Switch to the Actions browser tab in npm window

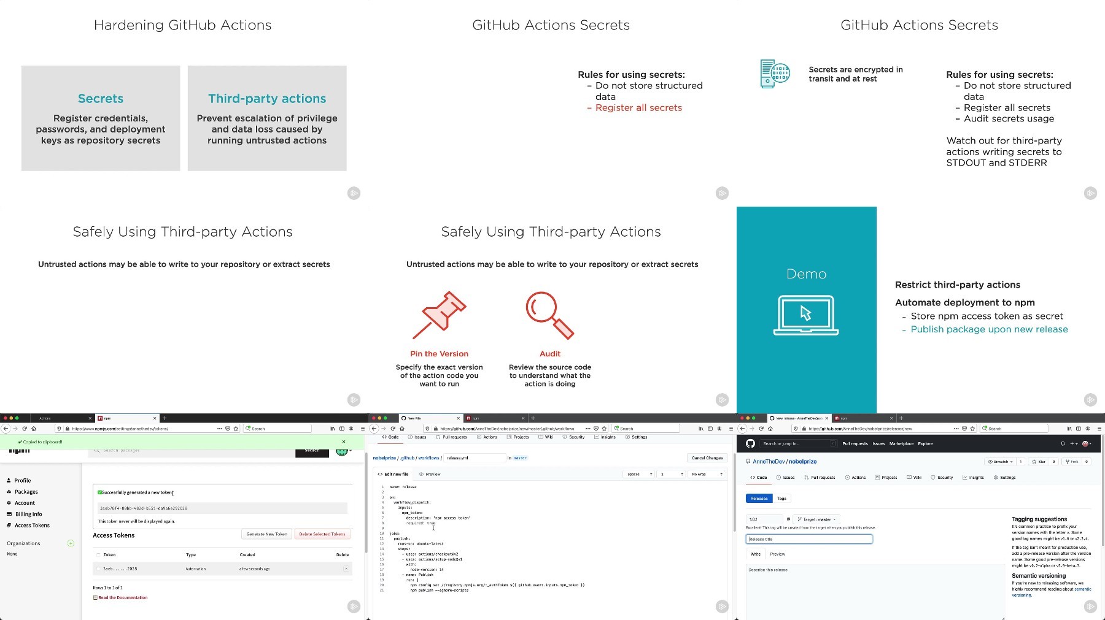pos(61,418)
